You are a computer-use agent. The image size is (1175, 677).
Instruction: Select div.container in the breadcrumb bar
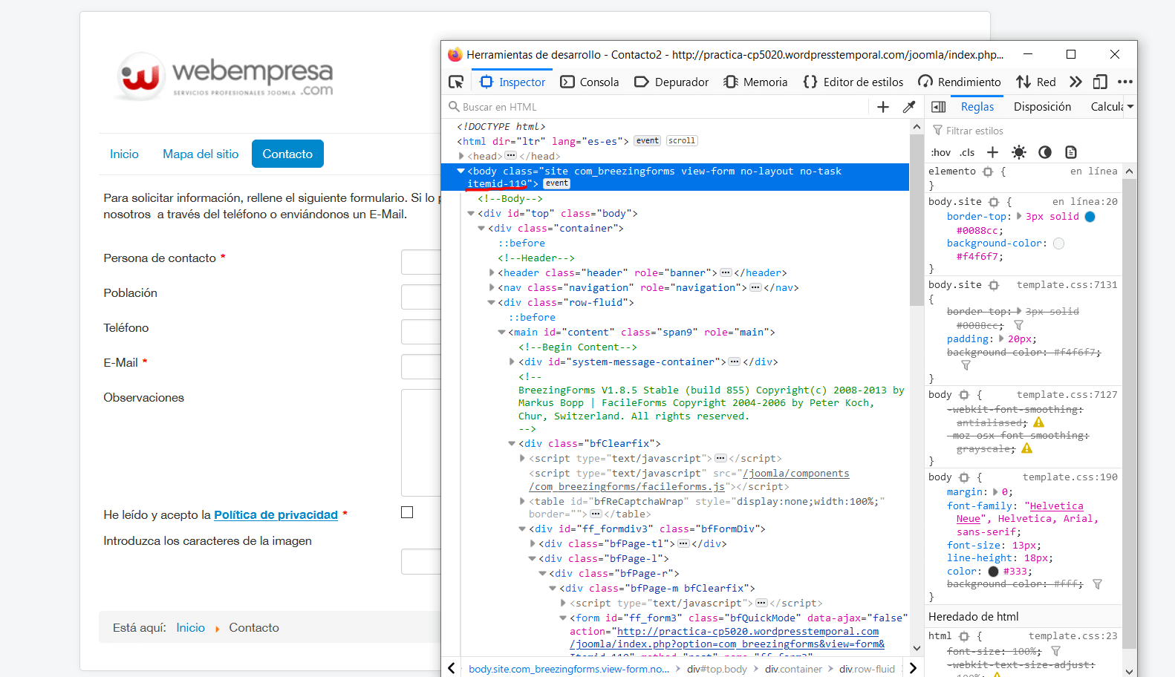[793, 669]
